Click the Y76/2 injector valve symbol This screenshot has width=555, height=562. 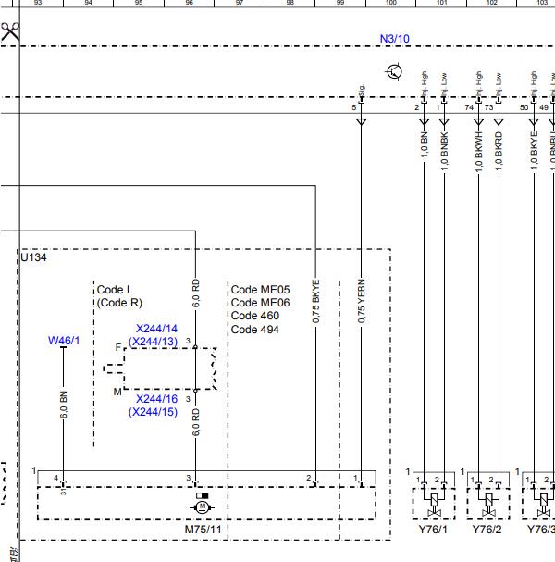[488, 504]
